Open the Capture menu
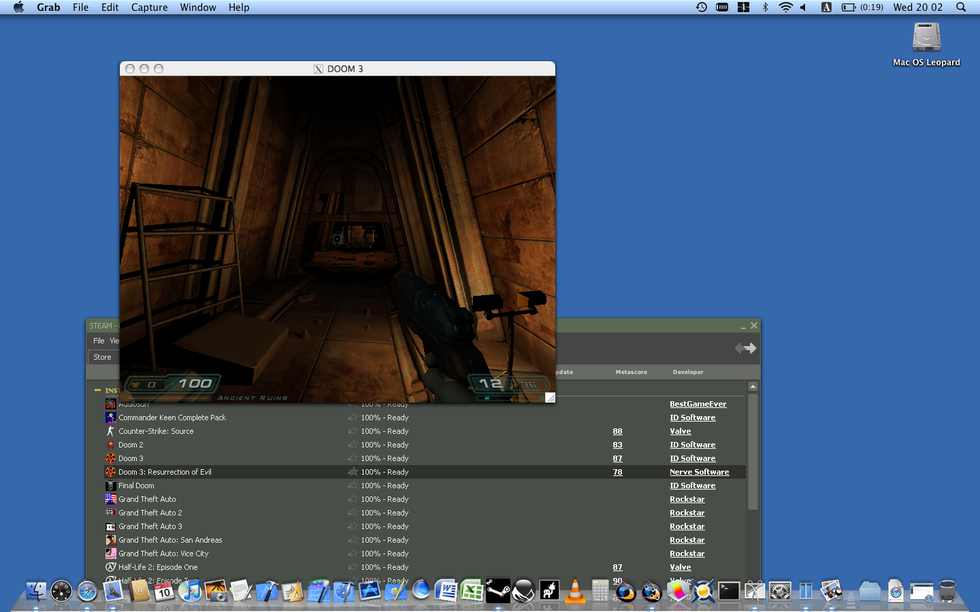The image size is (980, 612). point(149,7)
